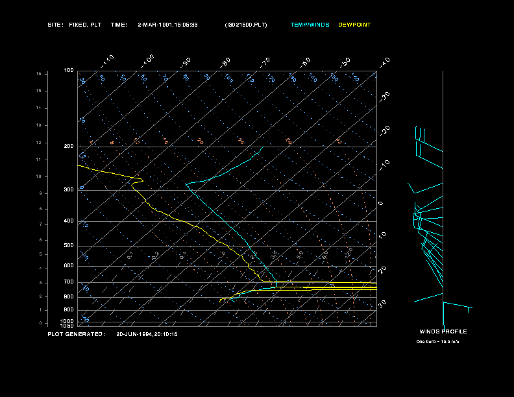Click the timestamp 2-MAR-1991,15:05:33
Viewport: 514px width, 397px height.
167,25
